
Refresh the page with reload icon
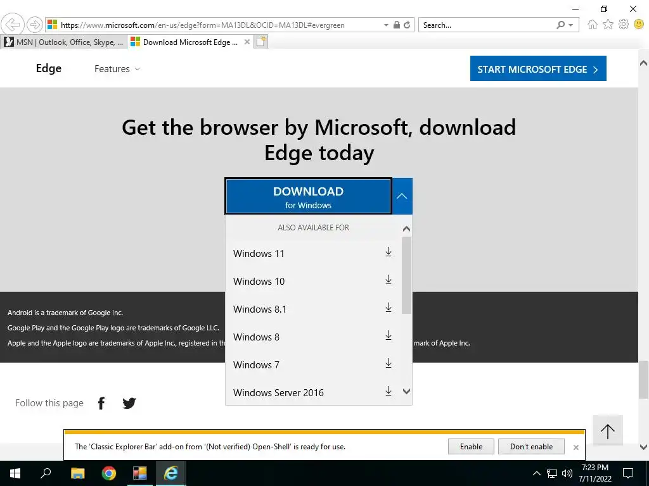[408, 25]
